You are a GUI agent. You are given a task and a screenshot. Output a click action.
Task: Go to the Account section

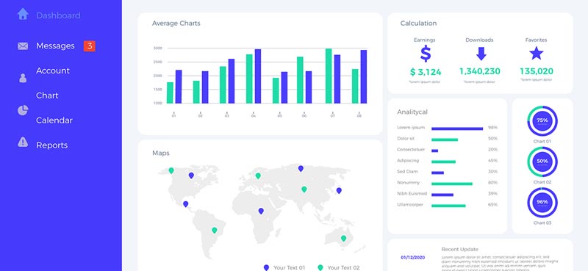coord(53,71)
